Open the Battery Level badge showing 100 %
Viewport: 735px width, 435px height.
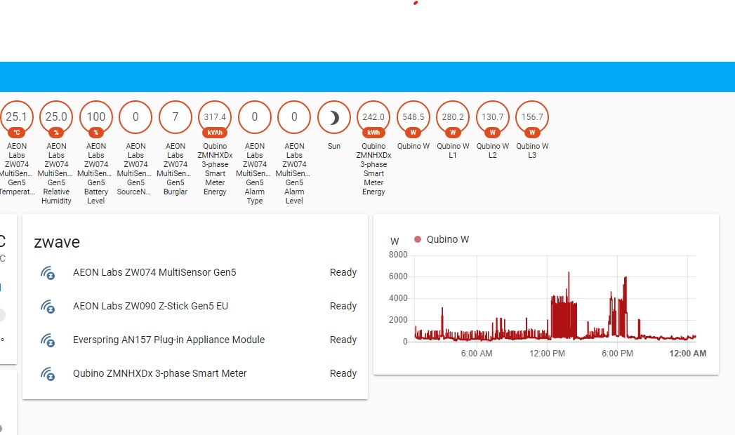tap(96, 118)
